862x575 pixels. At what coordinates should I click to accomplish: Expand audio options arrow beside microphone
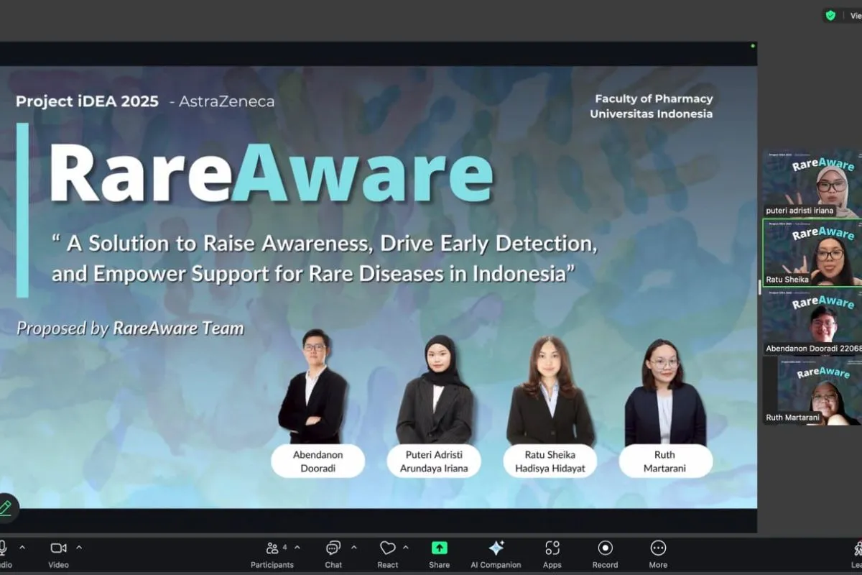coord(22,548)
